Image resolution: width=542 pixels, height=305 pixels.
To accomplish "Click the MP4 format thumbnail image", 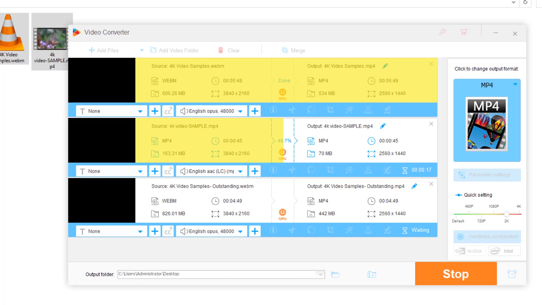I will coord(487,124).
